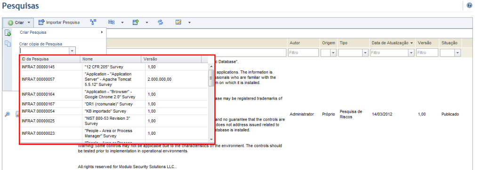Click the Autor filter input field
477x170 pixels.
click(303, 53)
